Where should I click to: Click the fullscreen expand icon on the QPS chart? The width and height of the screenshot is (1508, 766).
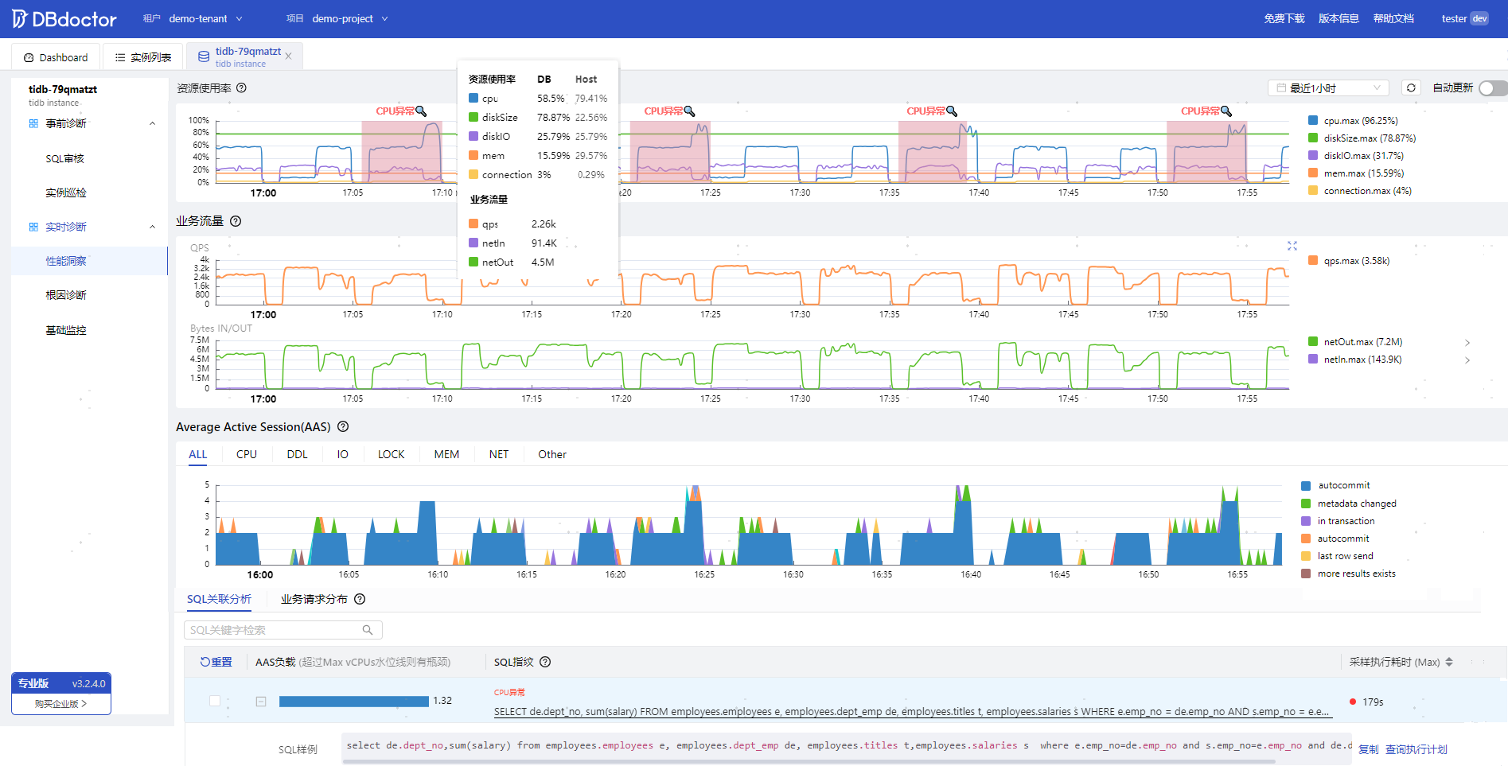pos(1292,246)
